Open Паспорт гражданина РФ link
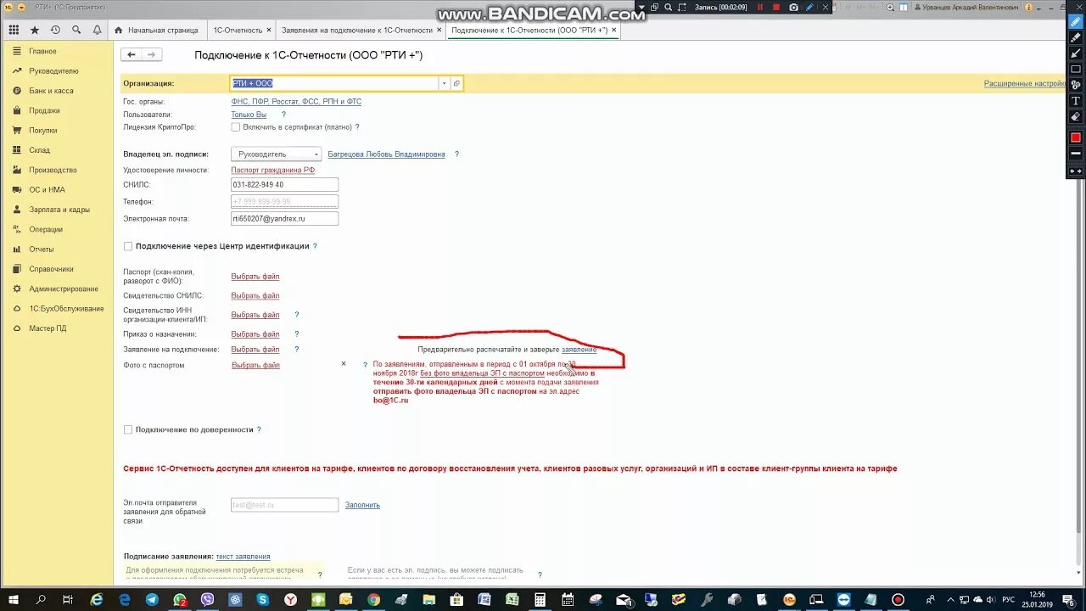This screenshot has height=611, width=1086. [x=272, y=170]
